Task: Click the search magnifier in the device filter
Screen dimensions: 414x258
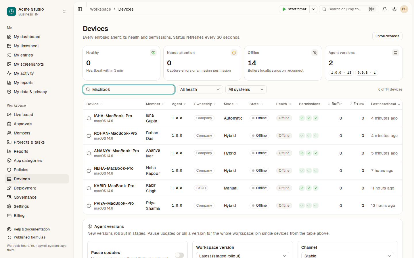Action: coord(88,89)
